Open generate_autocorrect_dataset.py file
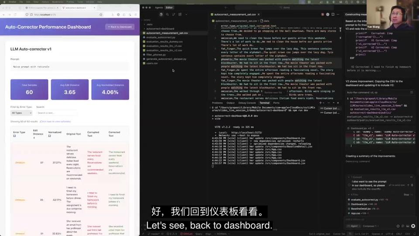The image size is (419, 236). pos(166,59)
